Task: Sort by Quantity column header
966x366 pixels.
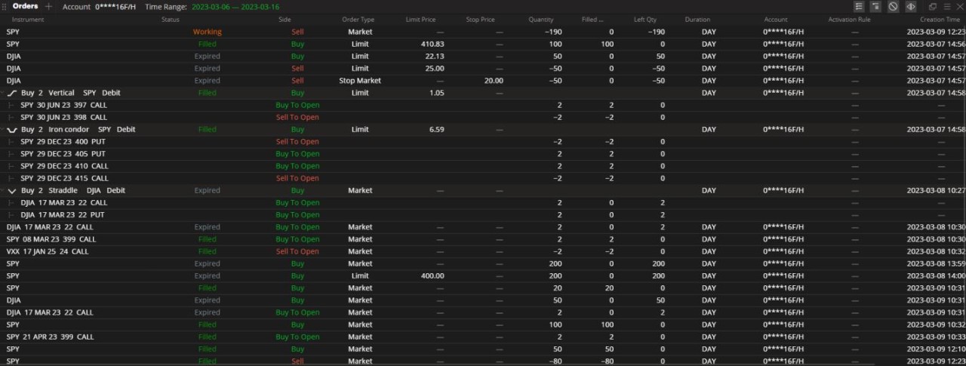Action: pyautogui.click(x=541, y=20)
